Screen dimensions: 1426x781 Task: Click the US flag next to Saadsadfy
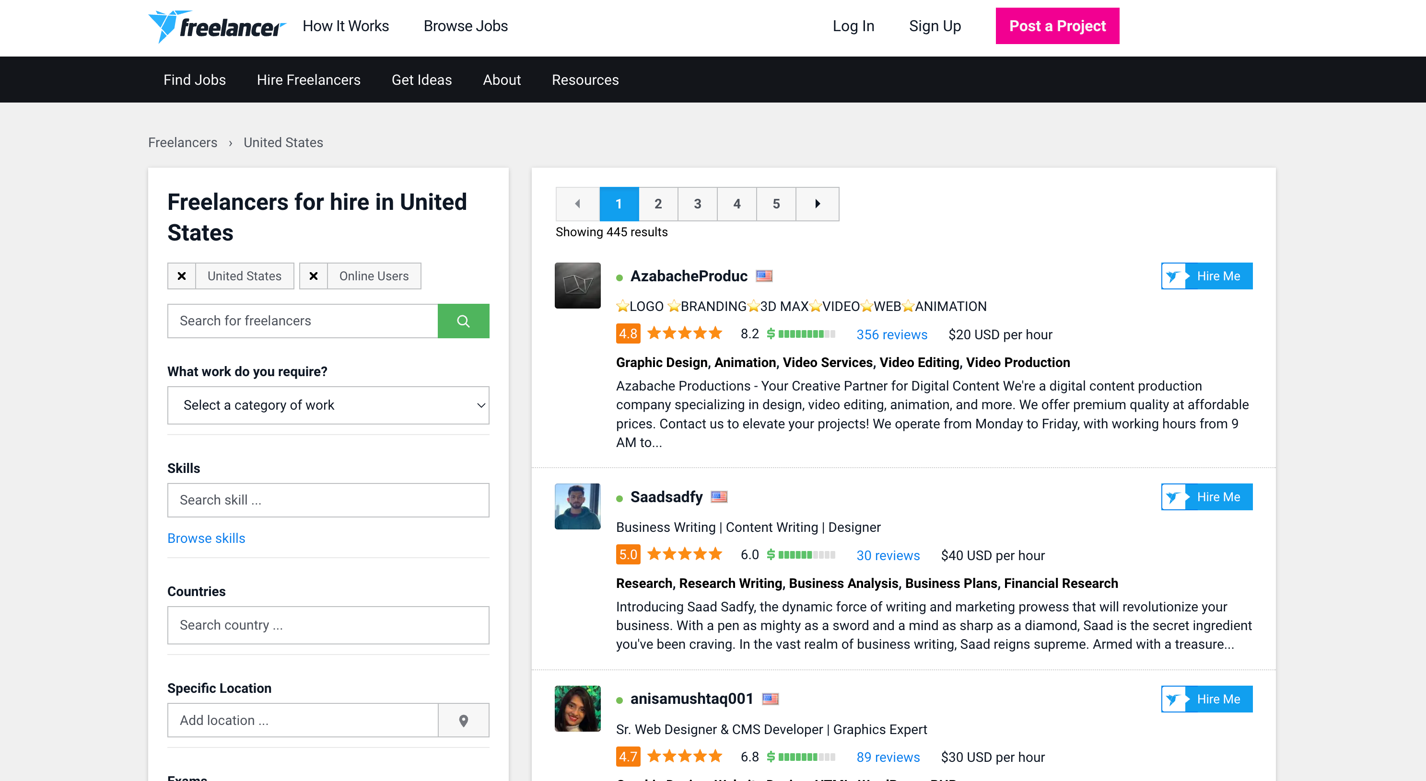719,497
